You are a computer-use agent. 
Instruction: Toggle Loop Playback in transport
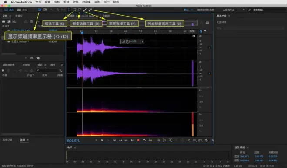pyautogui.click(x=144, y=140)
